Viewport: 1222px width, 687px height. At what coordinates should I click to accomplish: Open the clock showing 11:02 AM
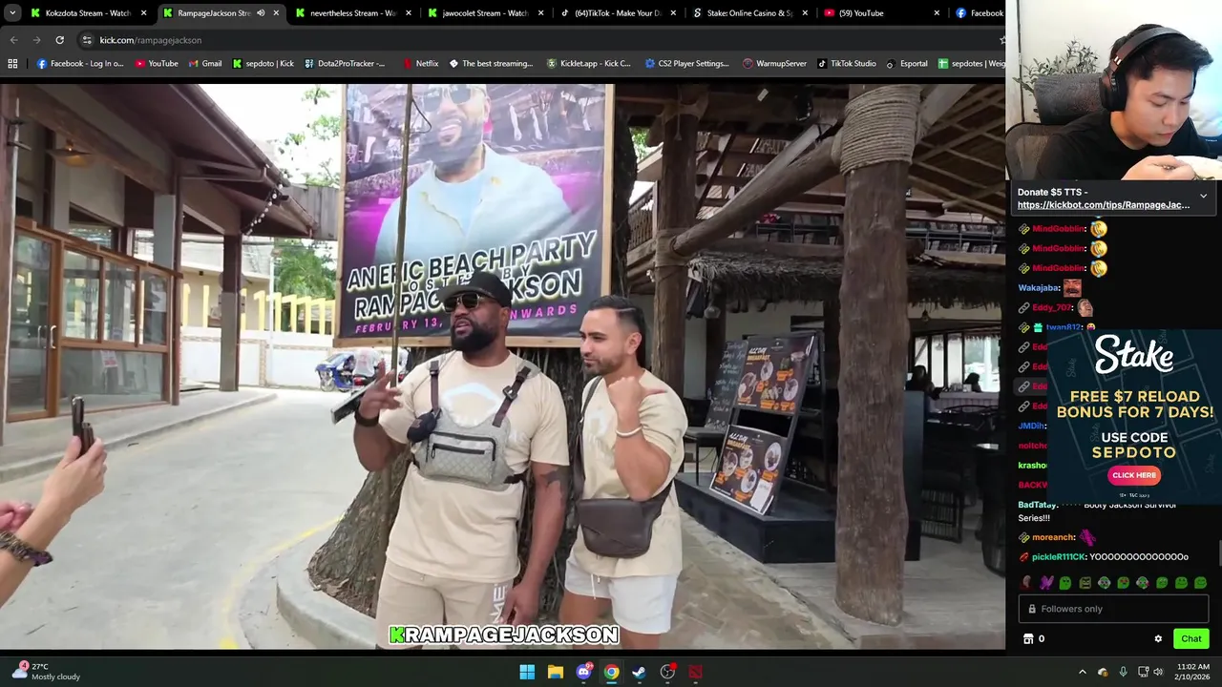pyautogui.click(x=1192, y=672)
